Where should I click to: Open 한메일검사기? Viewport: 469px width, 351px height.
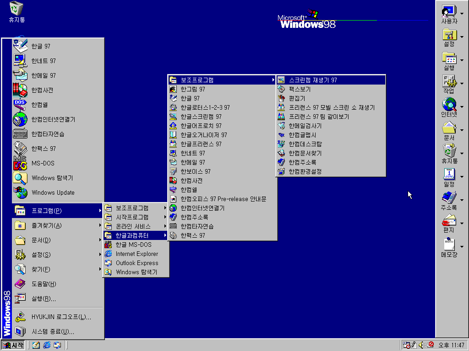click(331, 126)
